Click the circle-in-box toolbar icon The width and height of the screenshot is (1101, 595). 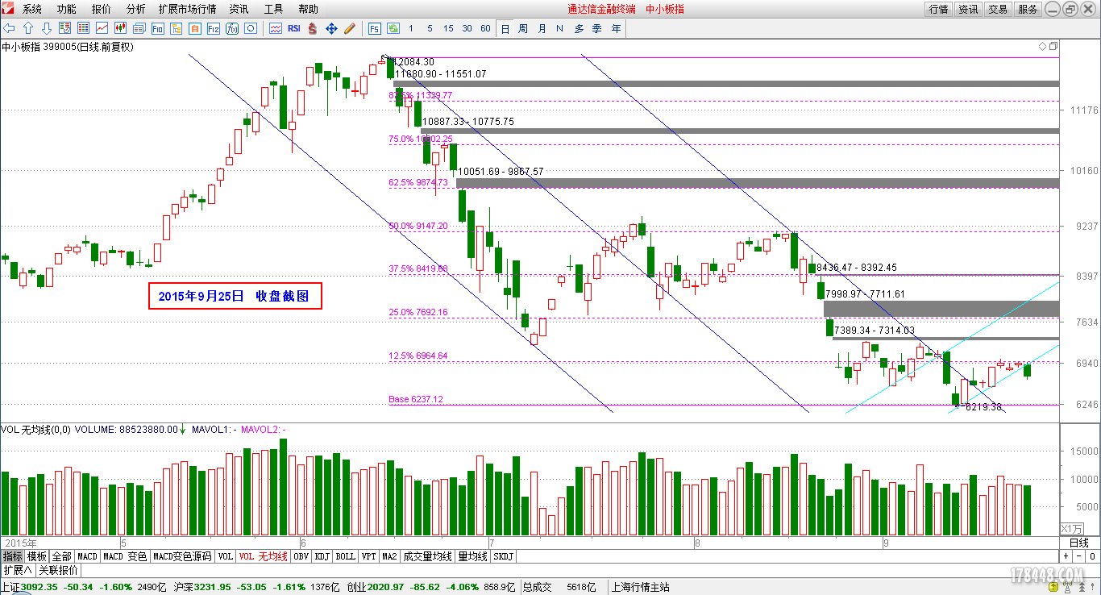(251, 28)
